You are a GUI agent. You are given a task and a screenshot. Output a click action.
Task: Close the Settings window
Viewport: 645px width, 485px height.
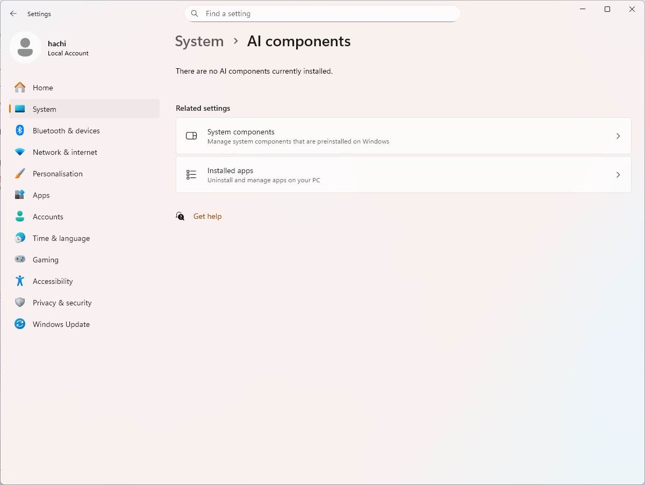point(632,9)
